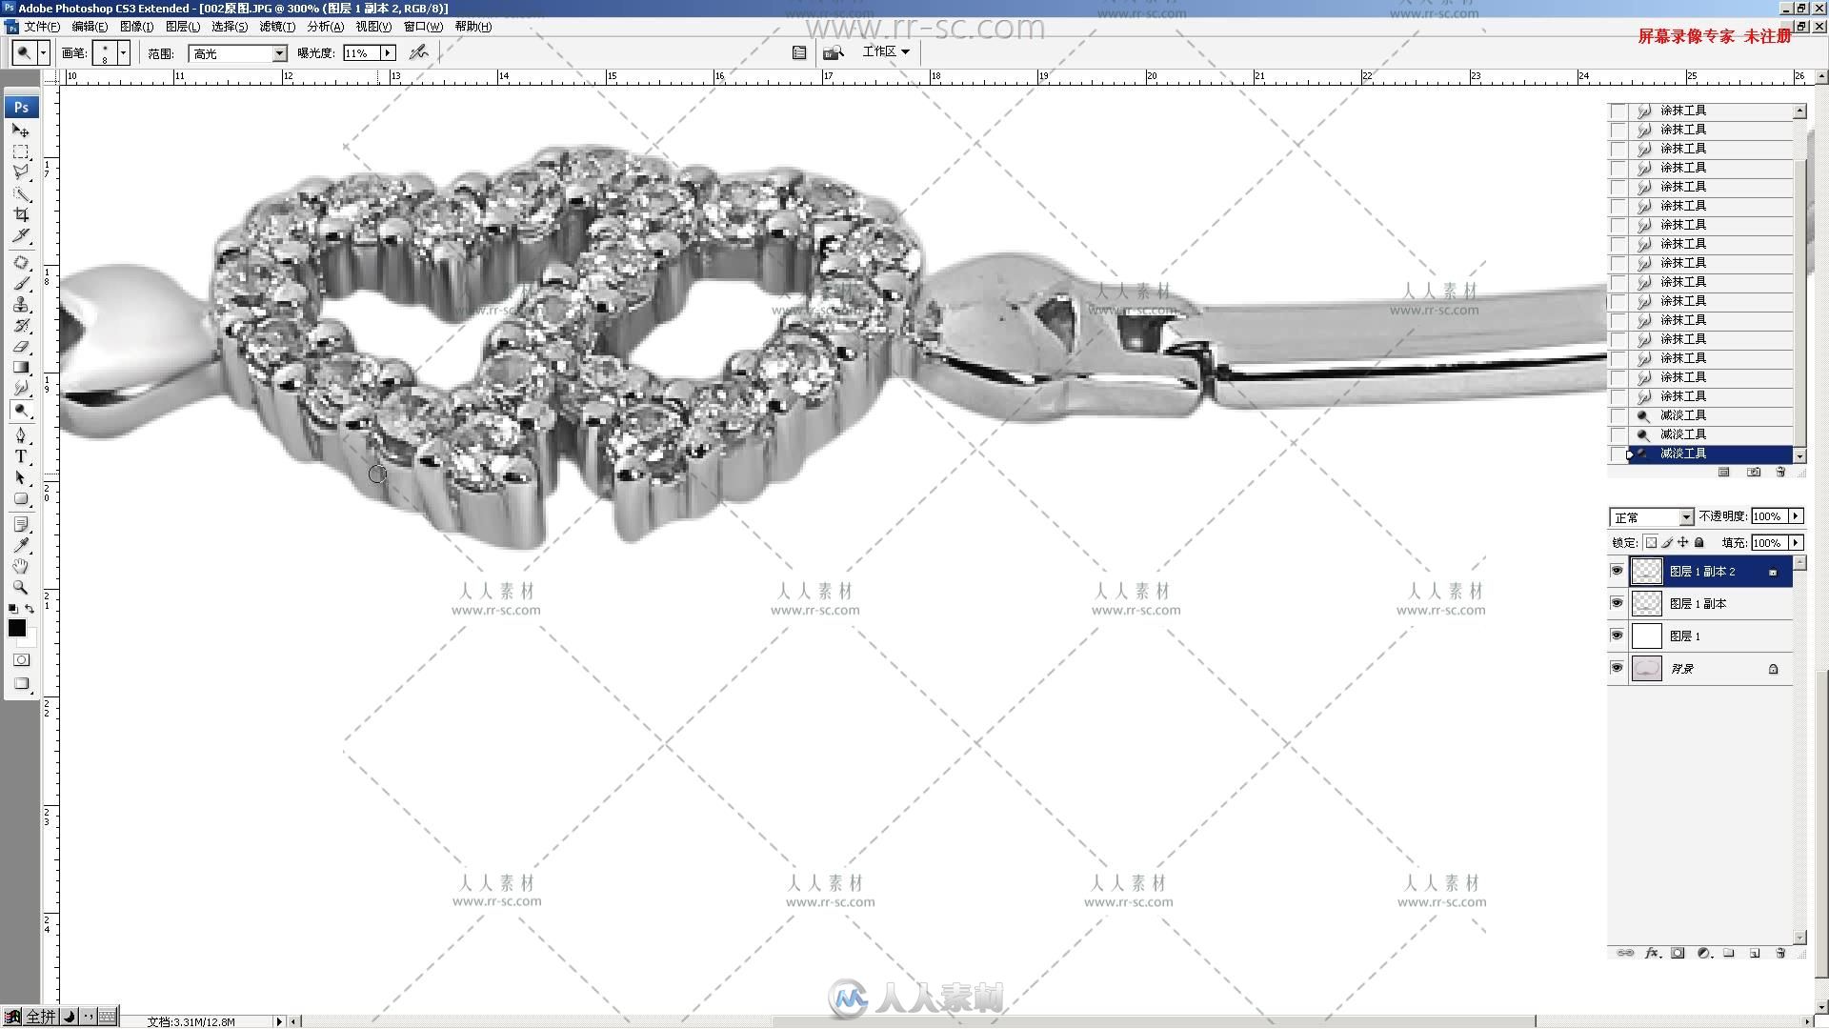Toggle lock all for layer
Viewport: 1829px width, 1029px height.
(x=1699, y=543)
